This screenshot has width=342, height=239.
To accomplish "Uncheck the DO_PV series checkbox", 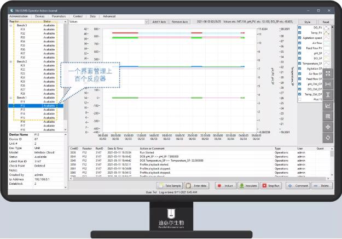I will [x=300, y=27].
